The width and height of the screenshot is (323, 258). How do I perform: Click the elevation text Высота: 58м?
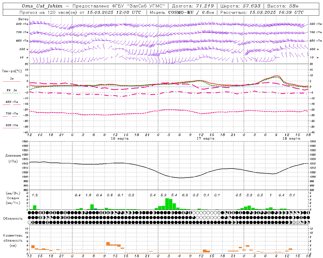click(x=283, y=6)
